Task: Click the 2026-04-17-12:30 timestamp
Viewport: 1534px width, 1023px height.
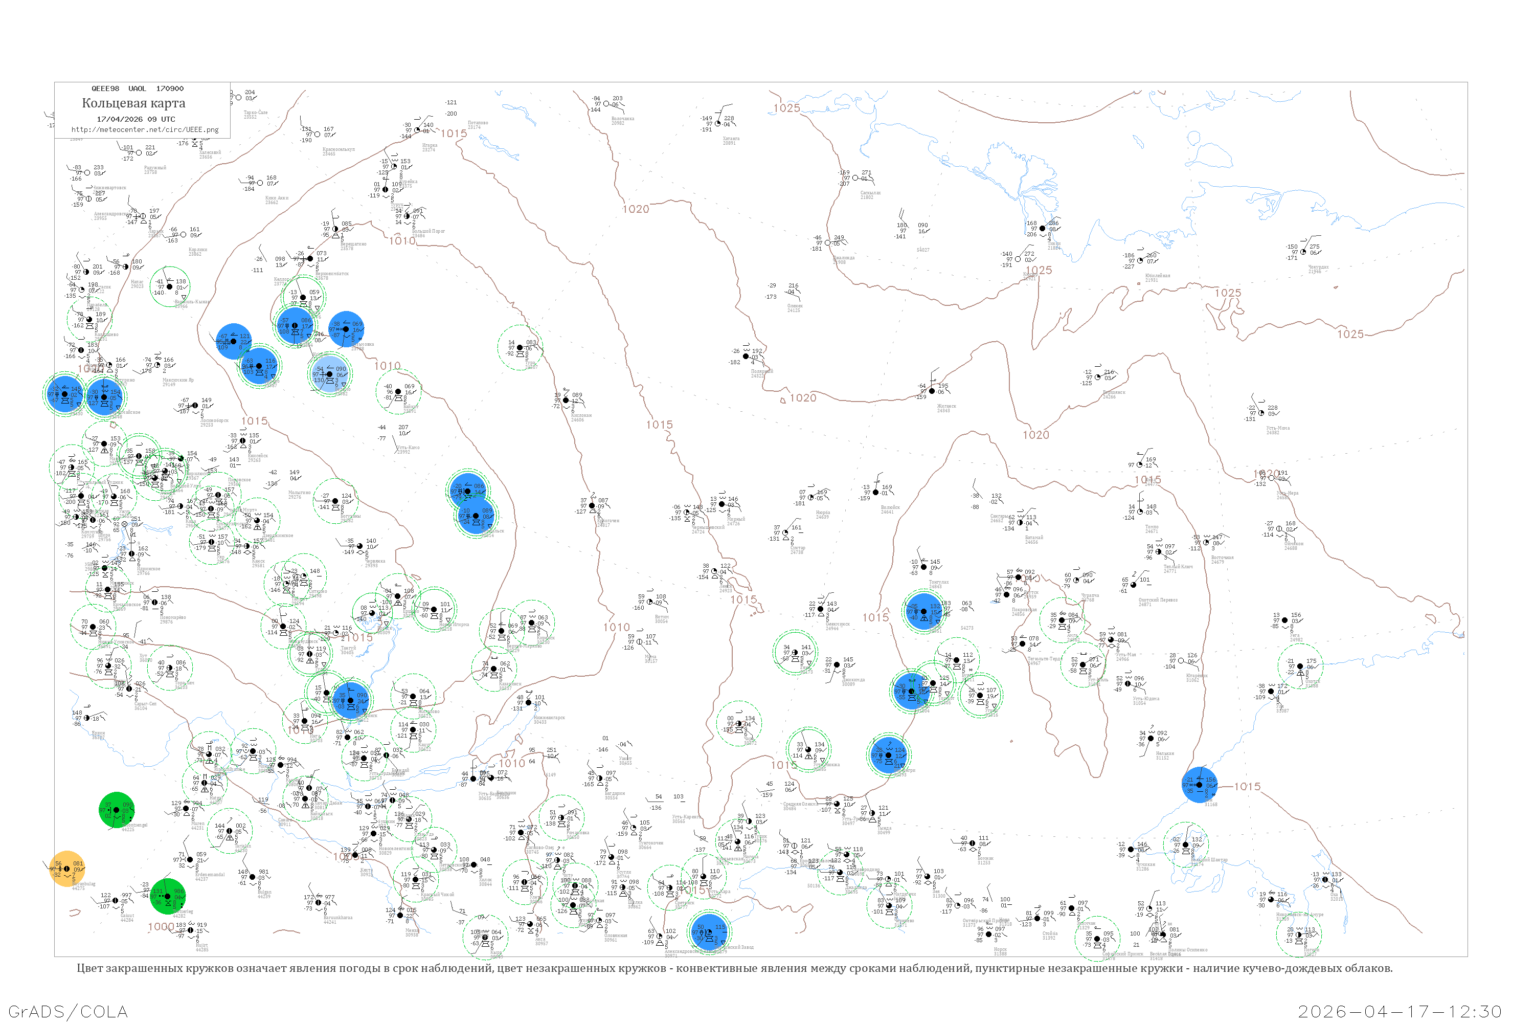Action: point(1400,1011)
